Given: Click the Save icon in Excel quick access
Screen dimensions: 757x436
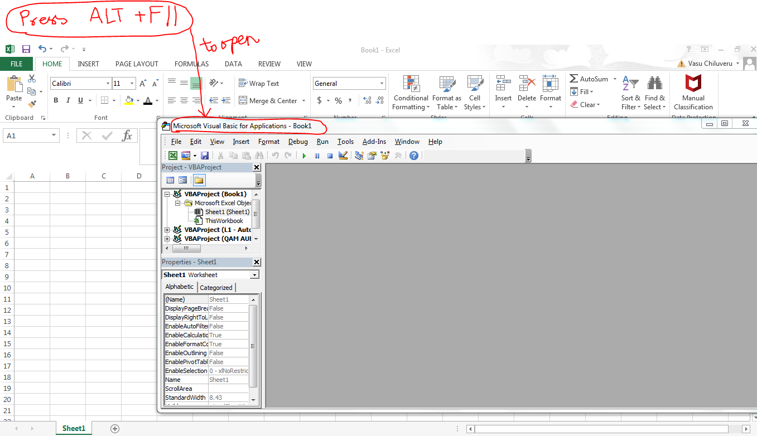Looking at the screenshot, I should 26,49.
